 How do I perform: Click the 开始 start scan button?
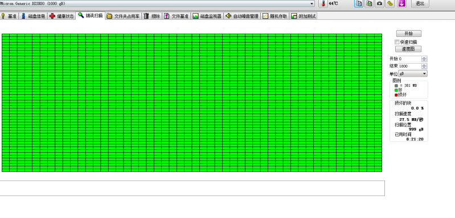click(x=408, y=33)
